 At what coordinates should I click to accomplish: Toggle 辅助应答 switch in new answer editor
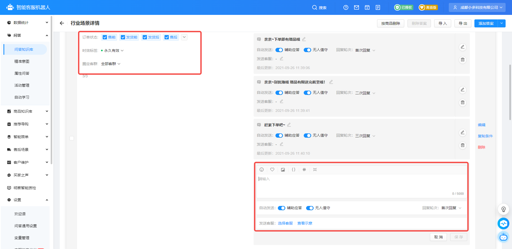282,208
